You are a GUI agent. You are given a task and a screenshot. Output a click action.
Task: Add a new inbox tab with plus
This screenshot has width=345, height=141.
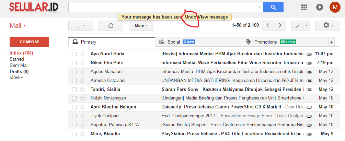(x=332, y=42)
